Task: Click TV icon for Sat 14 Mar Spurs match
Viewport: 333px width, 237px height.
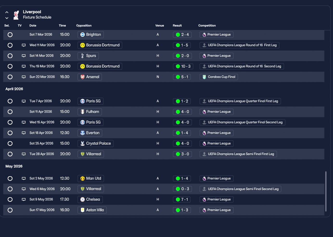Action: tap(24, 56)
